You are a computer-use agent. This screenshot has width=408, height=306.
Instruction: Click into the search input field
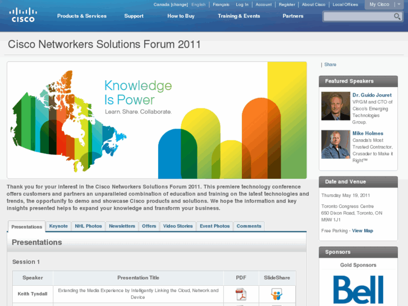(358, 17)
